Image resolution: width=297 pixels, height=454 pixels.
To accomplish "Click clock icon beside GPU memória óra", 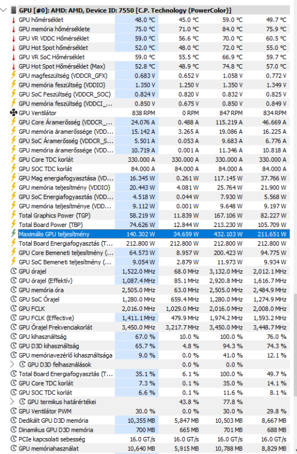I will (13, 290).
